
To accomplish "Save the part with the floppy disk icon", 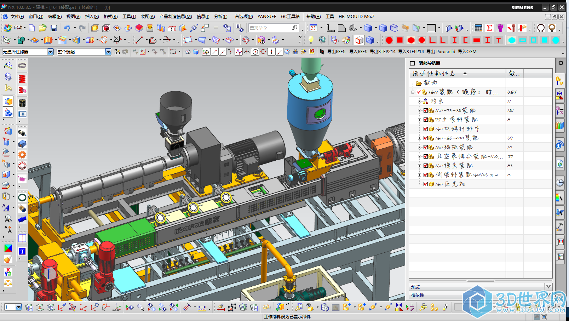I will coord(54,28).
